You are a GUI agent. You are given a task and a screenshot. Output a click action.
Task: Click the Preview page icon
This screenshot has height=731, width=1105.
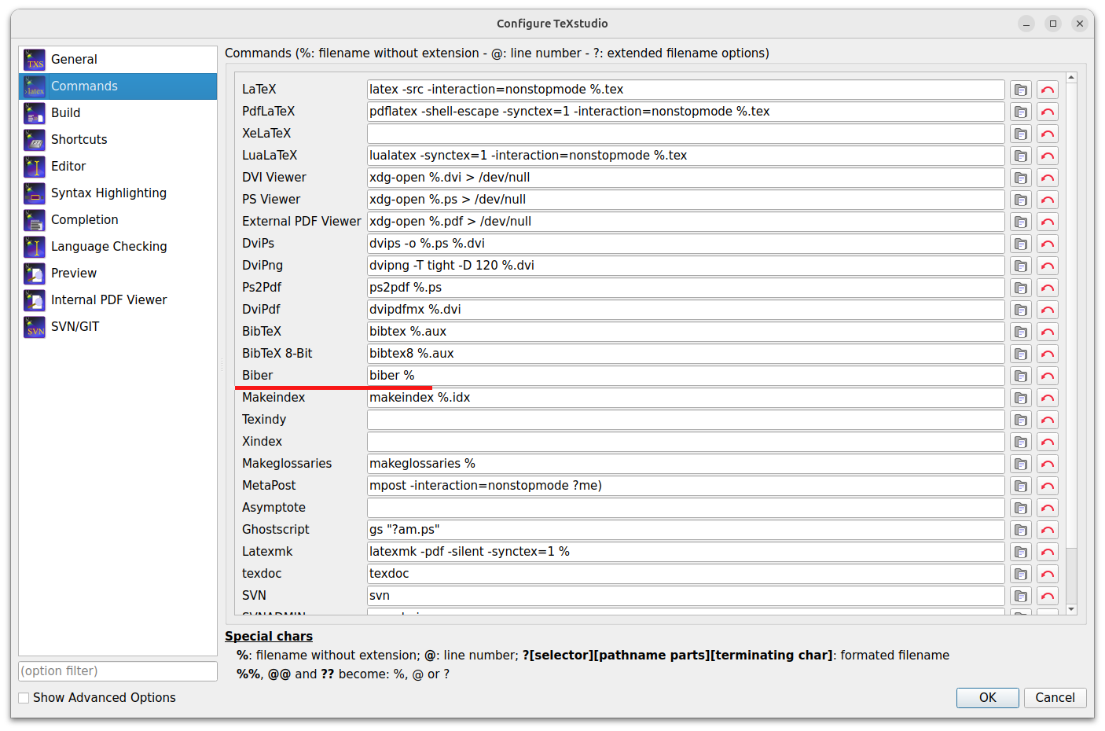(x=35, y=274)
